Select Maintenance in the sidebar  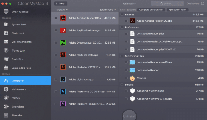pyautogui.click(x=26, y=89)
